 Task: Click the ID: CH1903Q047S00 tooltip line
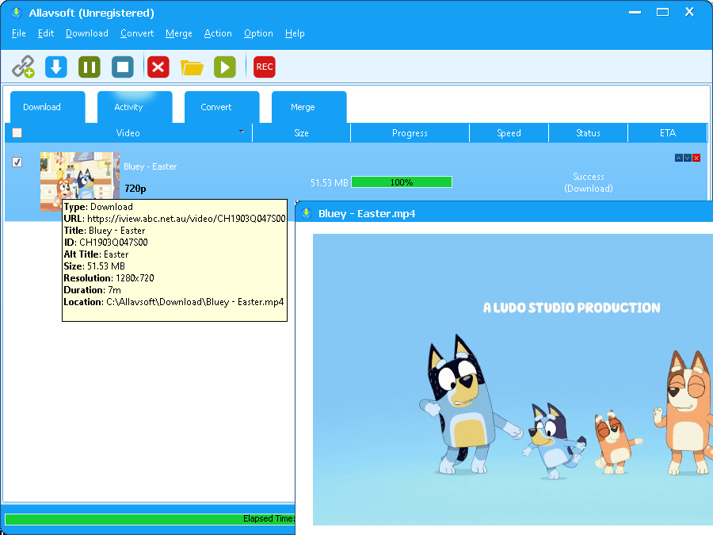[x=105, y=242]
